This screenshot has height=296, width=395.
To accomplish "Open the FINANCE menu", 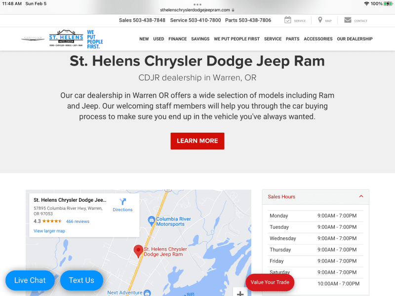I will (178, 39).
